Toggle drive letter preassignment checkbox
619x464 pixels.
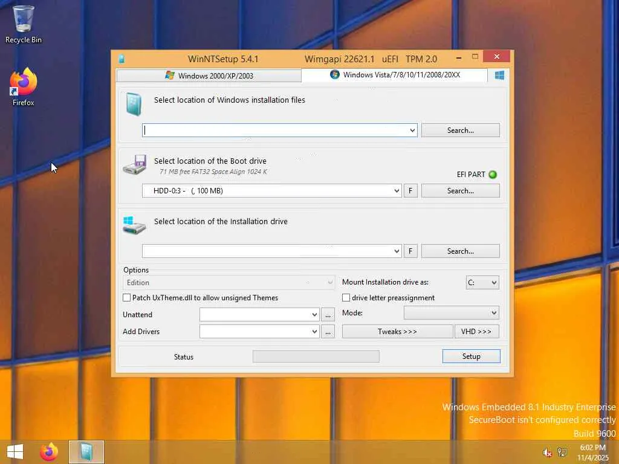(346, 297)
